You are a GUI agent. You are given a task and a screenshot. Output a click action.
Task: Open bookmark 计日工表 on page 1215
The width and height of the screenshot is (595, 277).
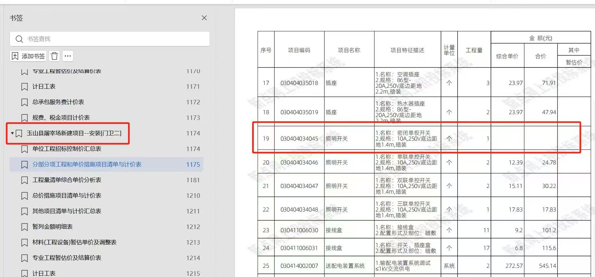point(44,274)
